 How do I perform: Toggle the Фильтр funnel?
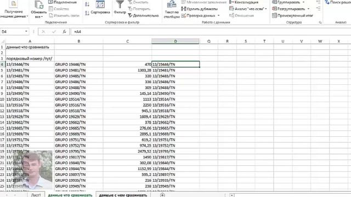click(120, 7)
